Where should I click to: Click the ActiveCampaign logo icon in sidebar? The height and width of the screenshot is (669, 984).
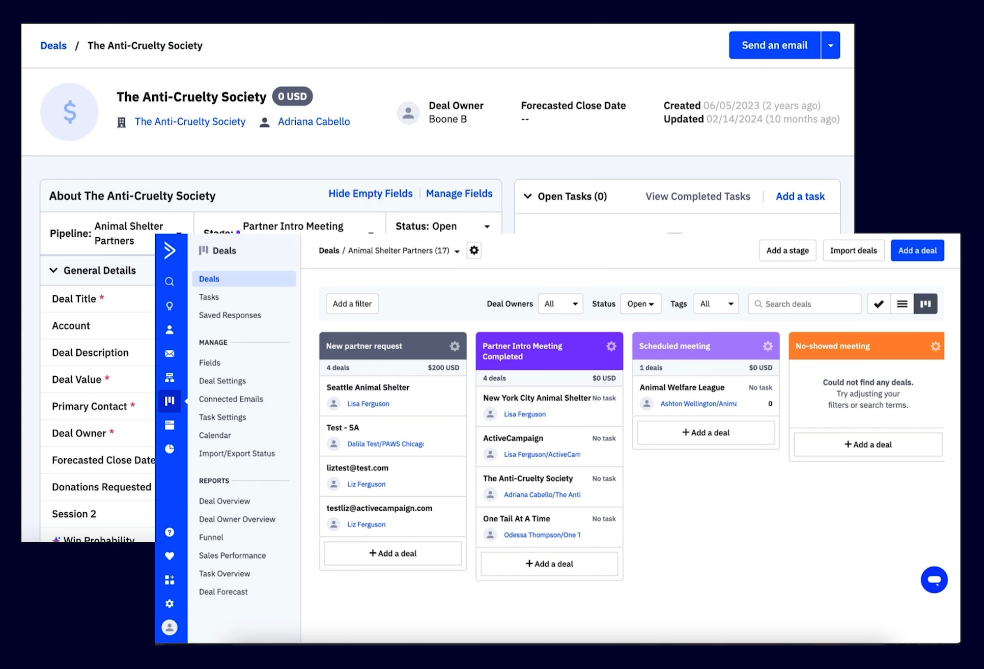click(x=170, y=250)
